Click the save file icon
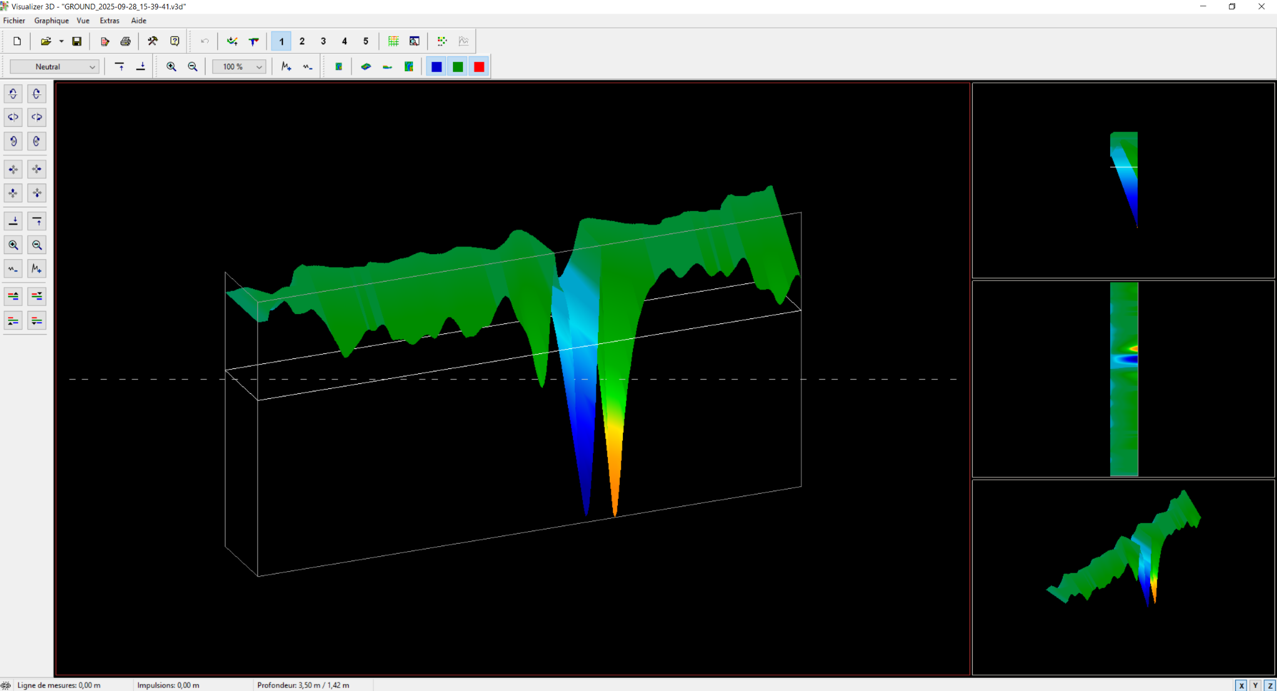Screen dimensions: 1277x691 [77, 41]
